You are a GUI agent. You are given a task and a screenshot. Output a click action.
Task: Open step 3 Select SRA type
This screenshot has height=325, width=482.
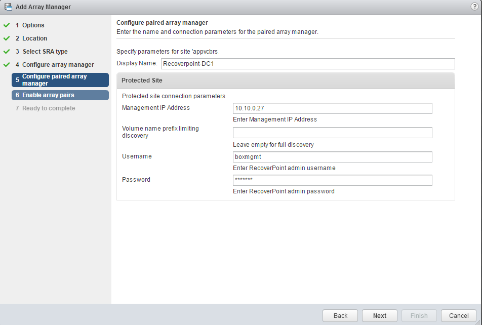pos(45,52)
